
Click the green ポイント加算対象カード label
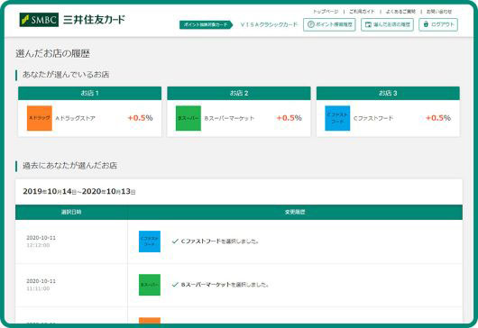206,24
